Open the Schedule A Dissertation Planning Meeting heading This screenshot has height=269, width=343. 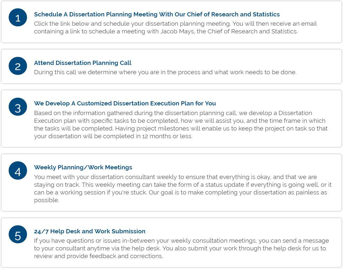157,14
